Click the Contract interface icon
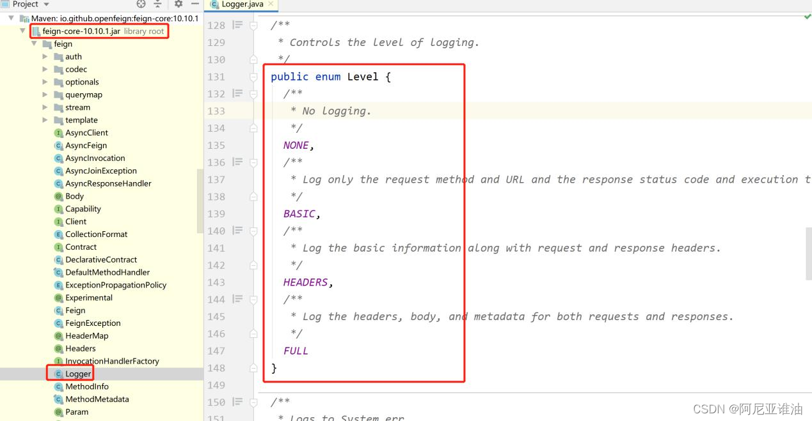This screenshot has width=812, height=421. click(x=59, y=247)
